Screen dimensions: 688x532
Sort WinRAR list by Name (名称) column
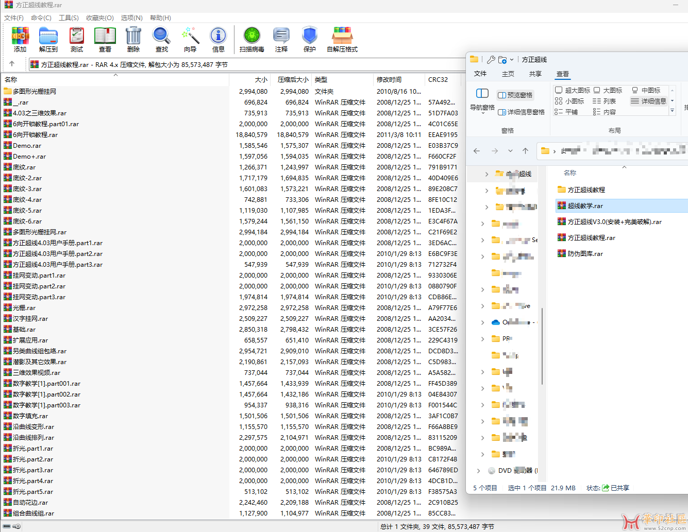(x=115, y=79)
